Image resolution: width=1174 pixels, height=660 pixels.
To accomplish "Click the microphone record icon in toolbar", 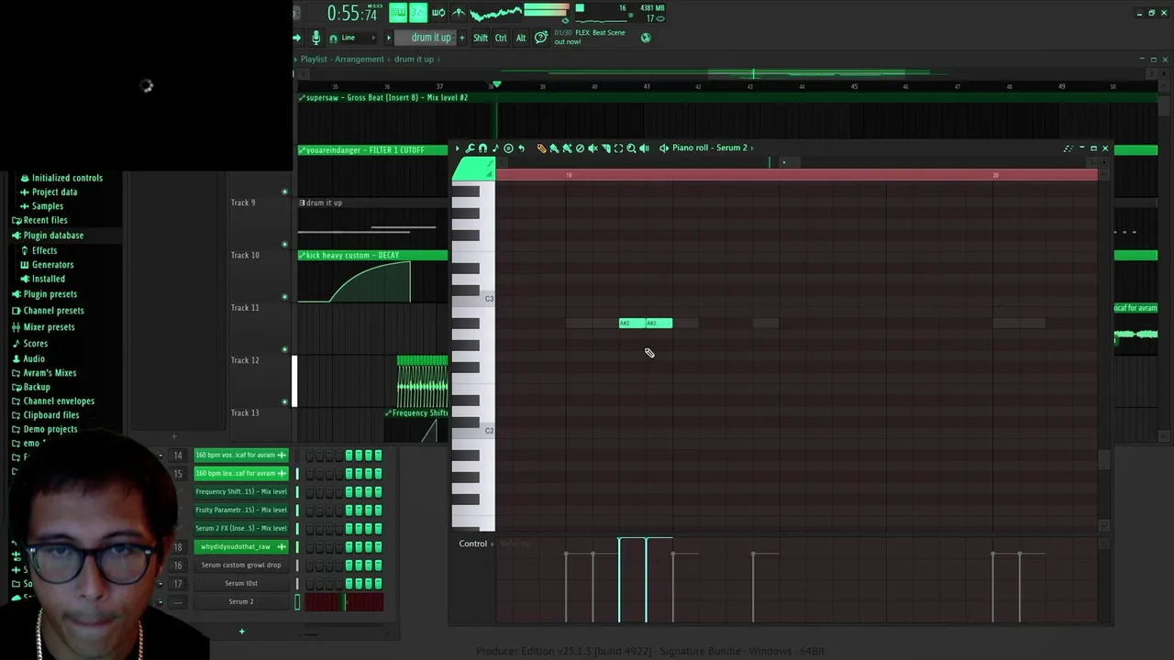I will pyautogui.click(x=316, y=38).
